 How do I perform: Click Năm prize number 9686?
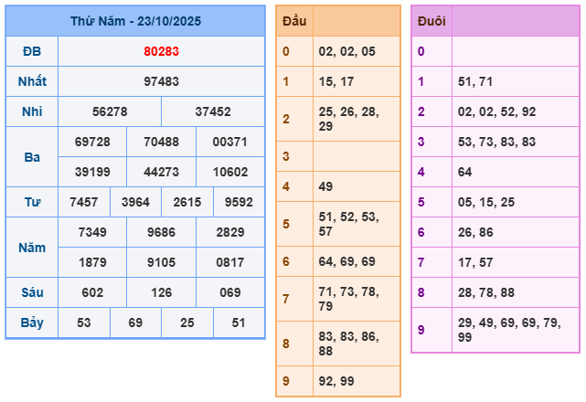162,232
